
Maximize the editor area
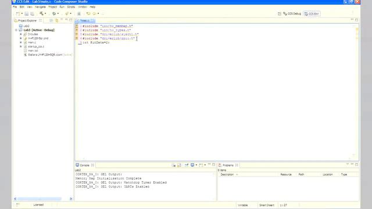[356, 20]
